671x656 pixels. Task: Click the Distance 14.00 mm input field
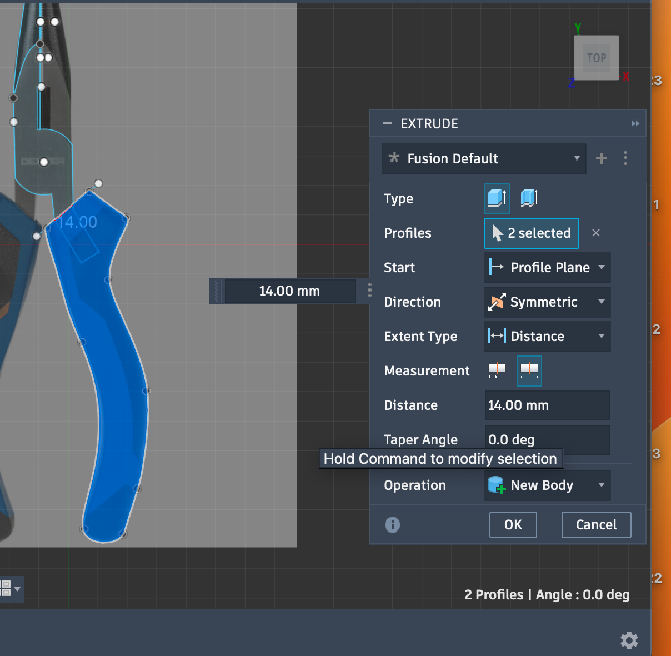pos(547,405)
